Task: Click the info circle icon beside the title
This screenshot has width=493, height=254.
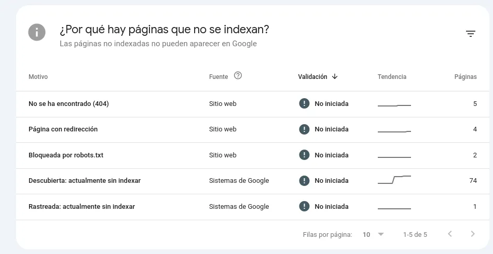Action: [37, 32]
